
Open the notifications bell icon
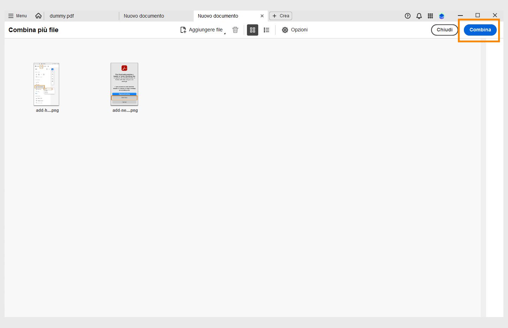click(x=419, y=16)
